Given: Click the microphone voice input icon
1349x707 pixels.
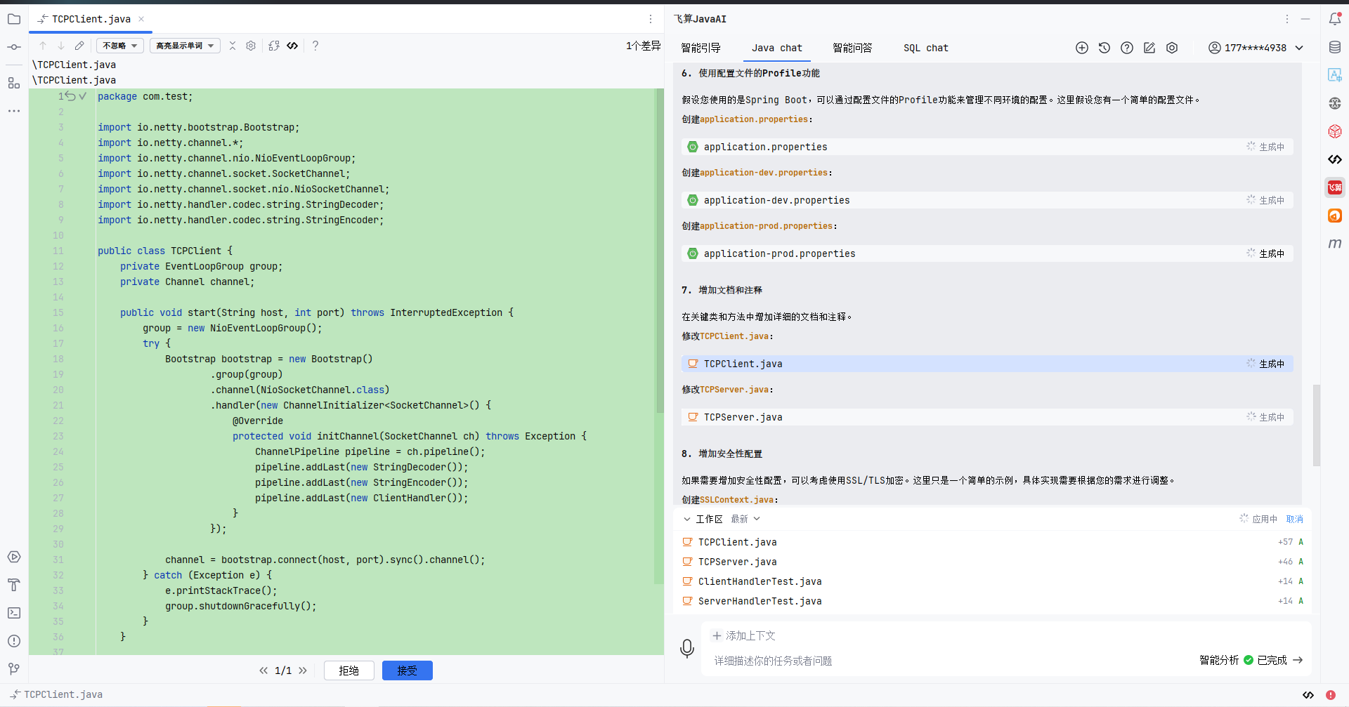Looking at the screenshot, I should coord(687,648).
